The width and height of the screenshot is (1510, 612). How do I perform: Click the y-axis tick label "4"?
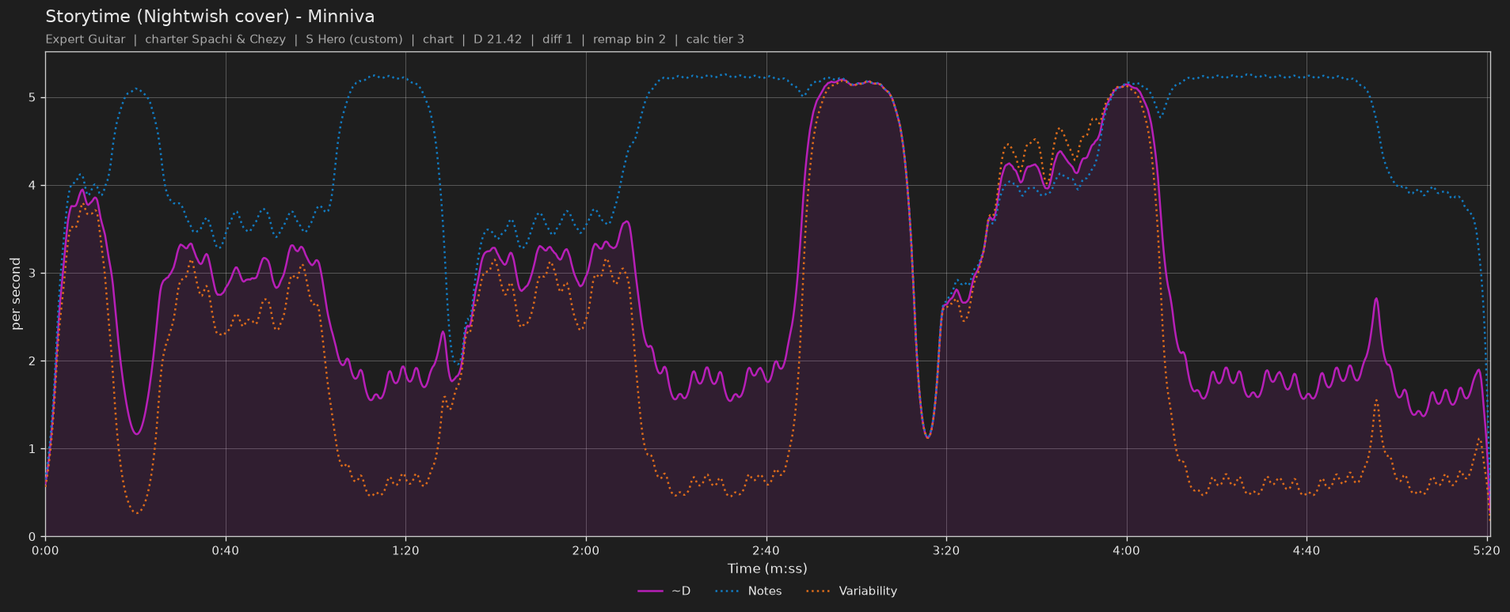pyautogui.click(x=32, y=186)
